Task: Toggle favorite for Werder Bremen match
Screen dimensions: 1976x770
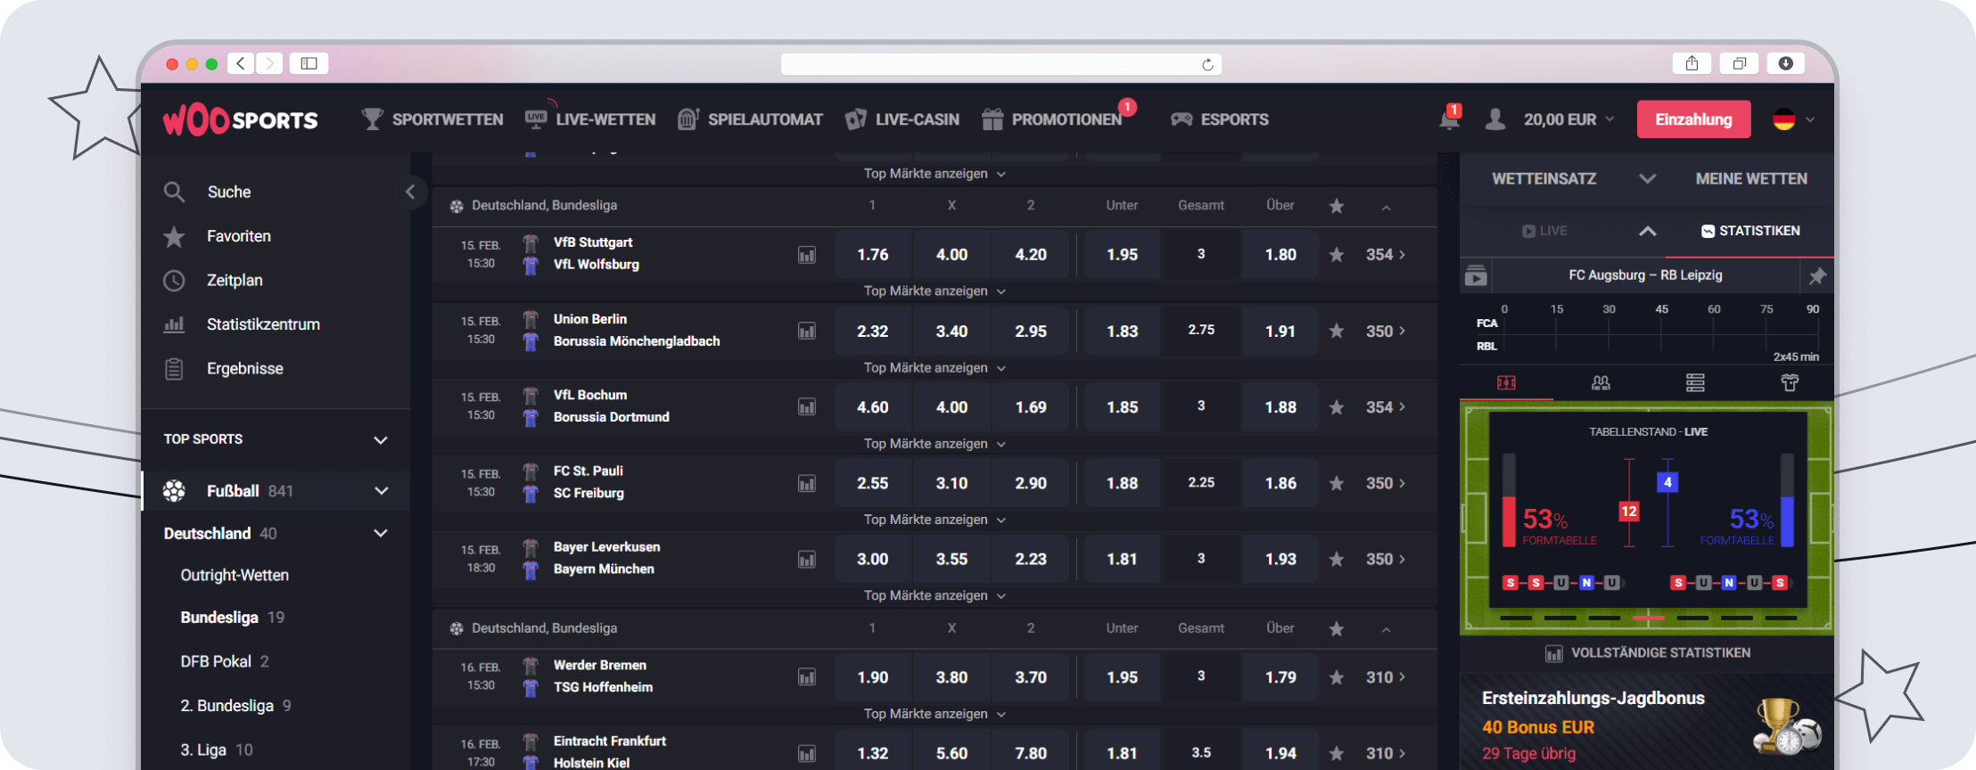Action: pyautogui.click(x=1336, y=677)
